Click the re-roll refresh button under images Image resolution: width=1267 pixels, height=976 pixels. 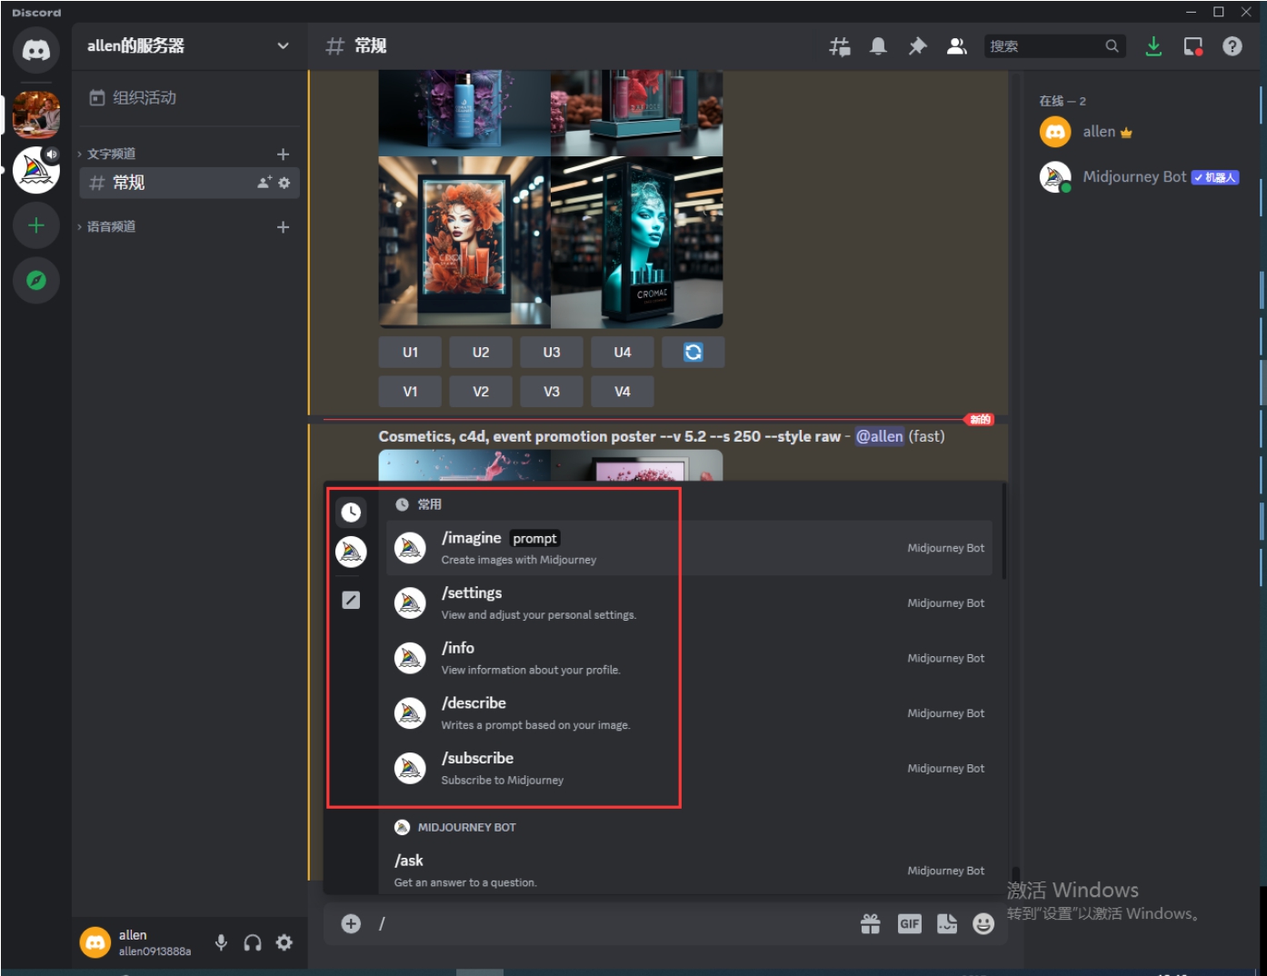(x=693, y=353)
